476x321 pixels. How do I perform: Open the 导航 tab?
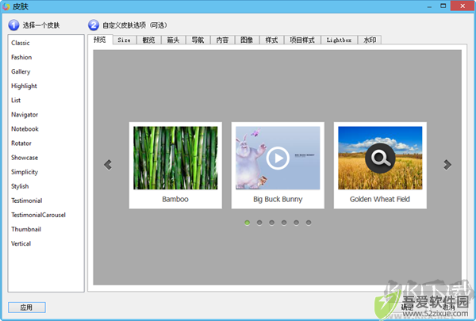[x=198, y=40]
